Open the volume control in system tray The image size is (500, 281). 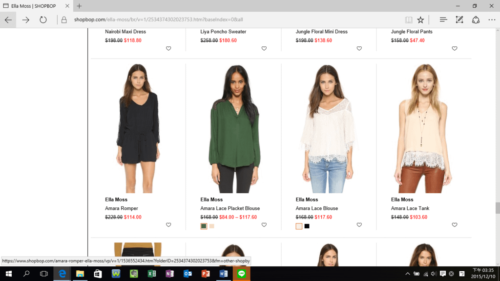pos(434,274)
